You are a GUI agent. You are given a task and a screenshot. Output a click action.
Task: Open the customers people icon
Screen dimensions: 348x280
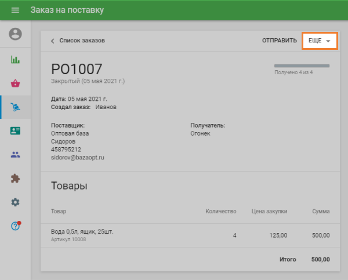point(15,155)
